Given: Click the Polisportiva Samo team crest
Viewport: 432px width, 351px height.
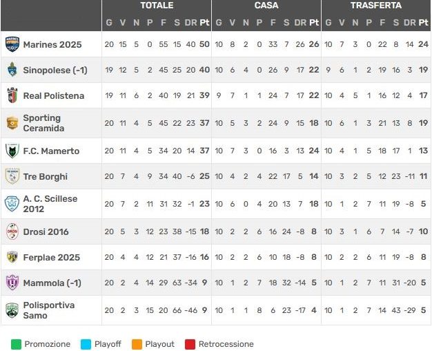Looking at the screenshot, I should click(x=12, y=310).
